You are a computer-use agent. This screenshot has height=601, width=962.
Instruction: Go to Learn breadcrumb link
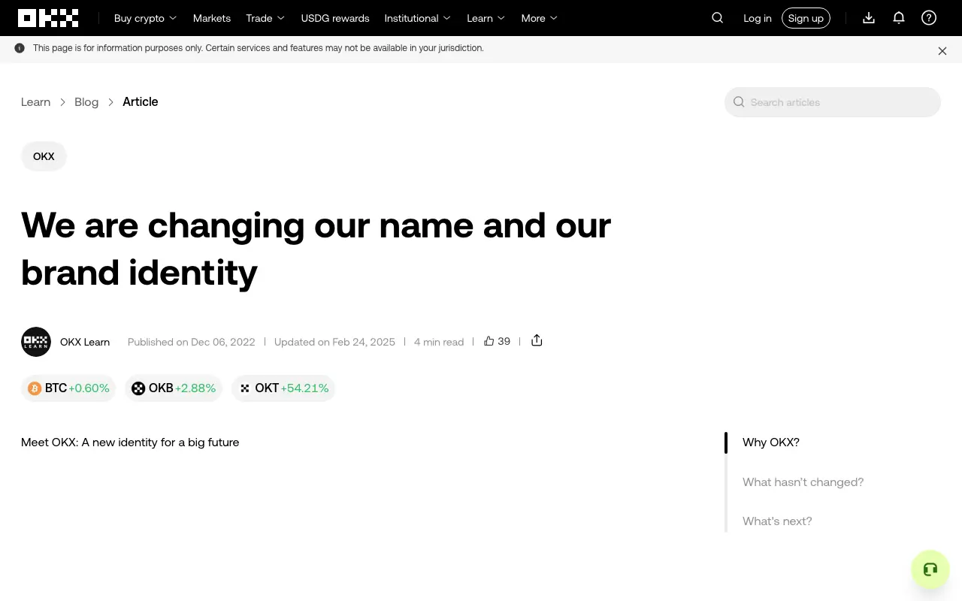35,102
